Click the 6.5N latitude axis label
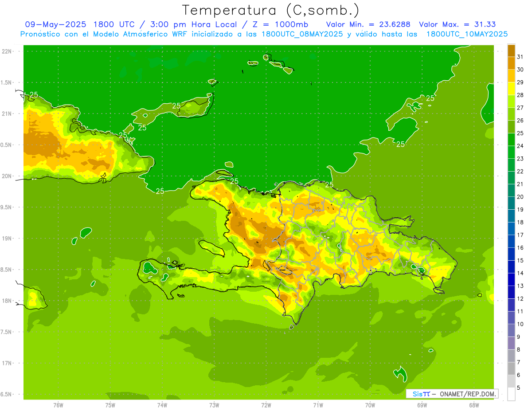 point(7,395)
